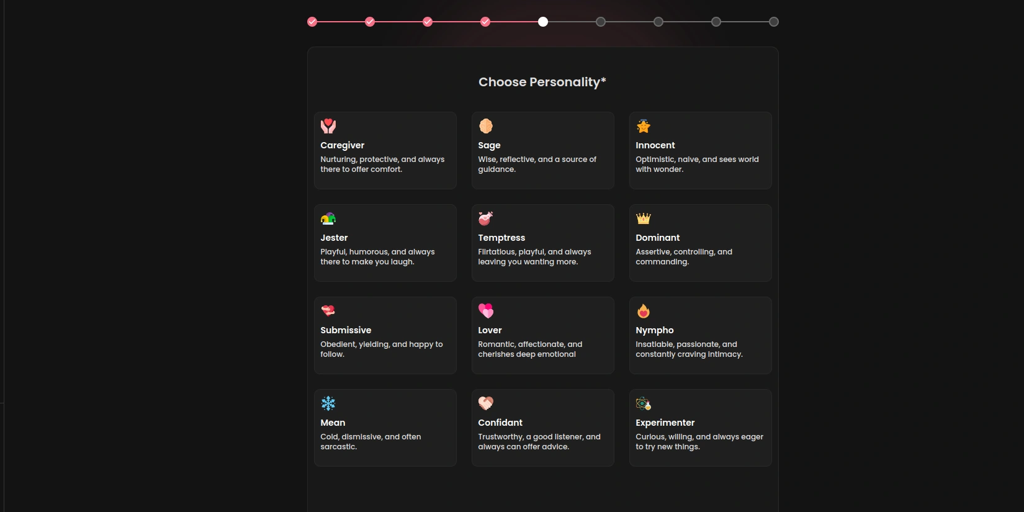Click the Experimenter atom icon

click(x=644, y=403)
